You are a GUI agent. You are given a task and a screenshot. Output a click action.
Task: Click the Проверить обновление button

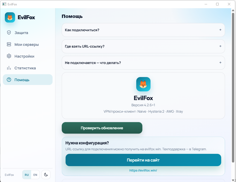coord(102,128)
